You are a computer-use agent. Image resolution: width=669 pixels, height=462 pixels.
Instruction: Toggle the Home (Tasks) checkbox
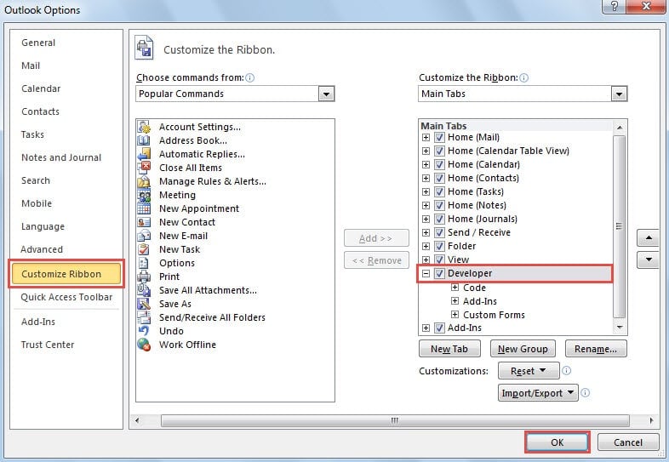(439, 192)
